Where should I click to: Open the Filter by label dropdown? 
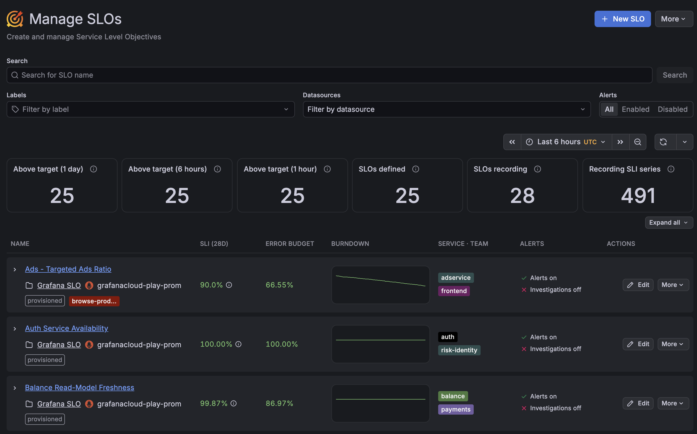[150, 109]
